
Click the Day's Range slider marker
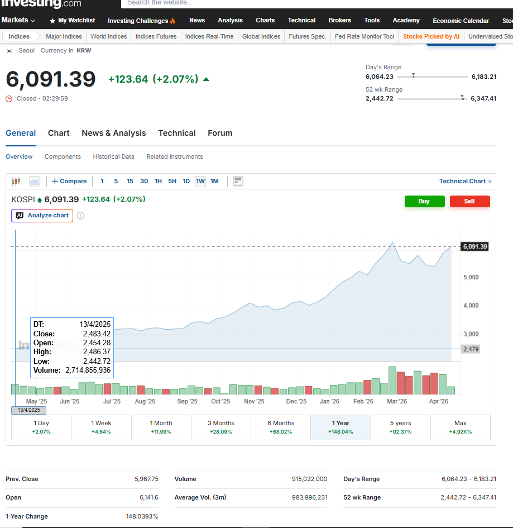(414, 75)
